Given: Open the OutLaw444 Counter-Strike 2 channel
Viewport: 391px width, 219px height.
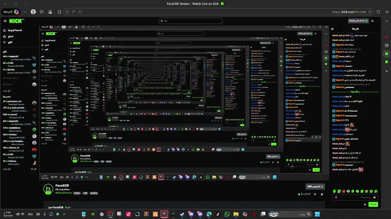Looking at the screenshot, I should [x=20, y=109].
